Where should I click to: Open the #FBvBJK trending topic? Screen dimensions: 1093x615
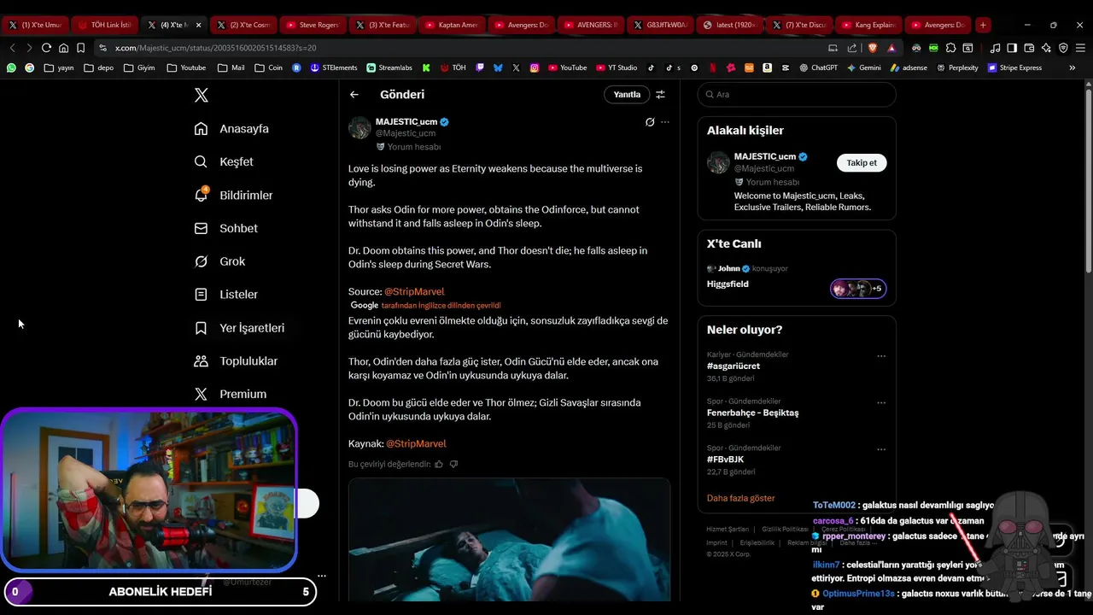point(725,460)
